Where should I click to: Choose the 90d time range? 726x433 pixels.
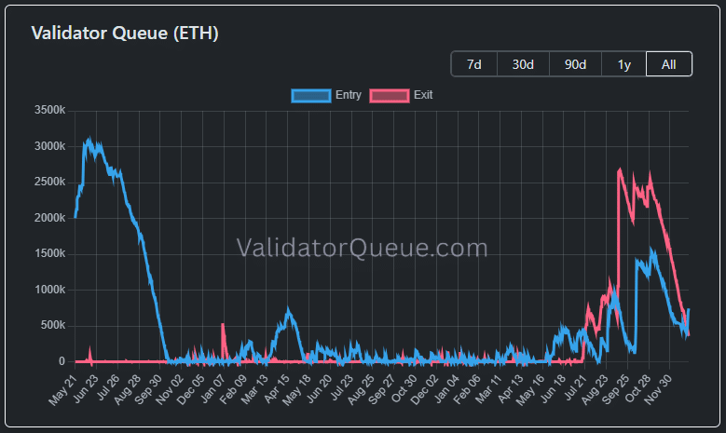coord(576,64)
